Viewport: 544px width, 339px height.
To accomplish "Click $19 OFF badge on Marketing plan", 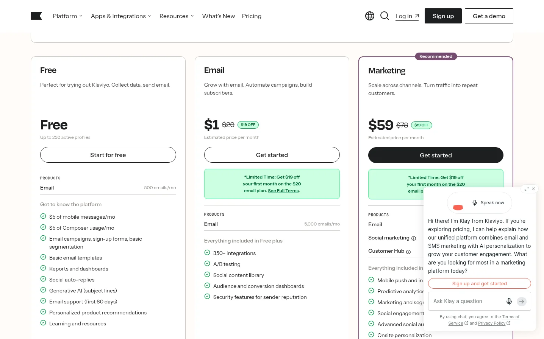I will pos(422,125).
